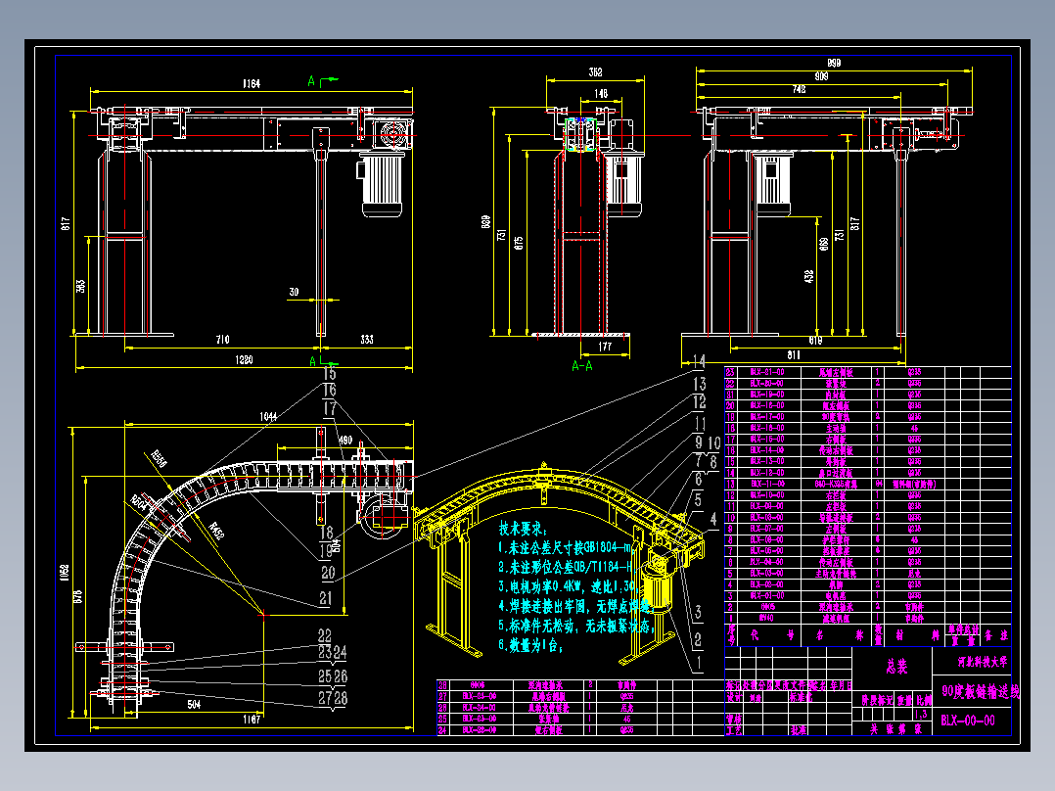Select the 1167 bottom dimension
Image resolution: width=1055 pixels, height=791 pixels.
coord(252,720)
